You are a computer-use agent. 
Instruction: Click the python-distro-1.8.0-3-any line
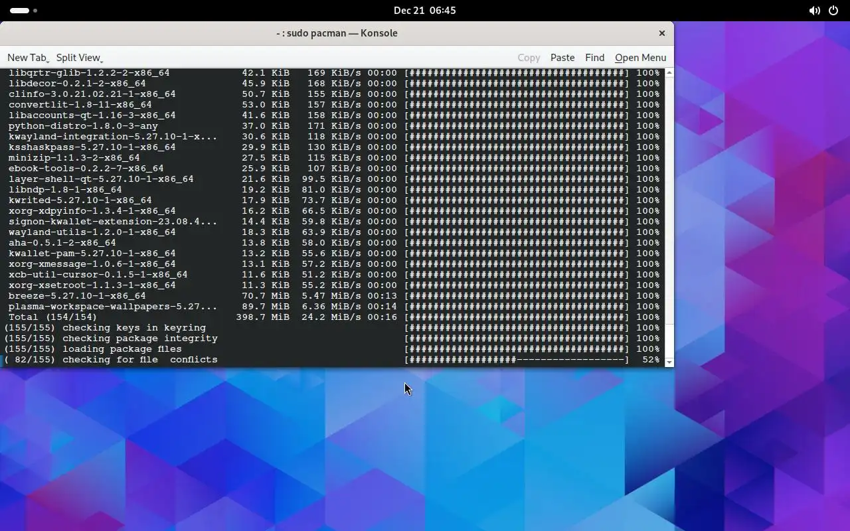(x=334, y=126)
